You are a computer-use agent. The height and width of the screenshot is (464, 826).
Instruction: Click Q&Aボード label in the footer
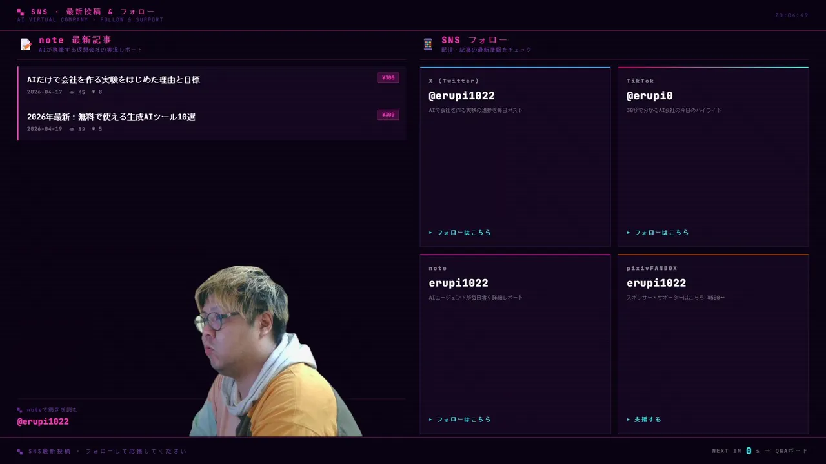click(x=792, y=451)
